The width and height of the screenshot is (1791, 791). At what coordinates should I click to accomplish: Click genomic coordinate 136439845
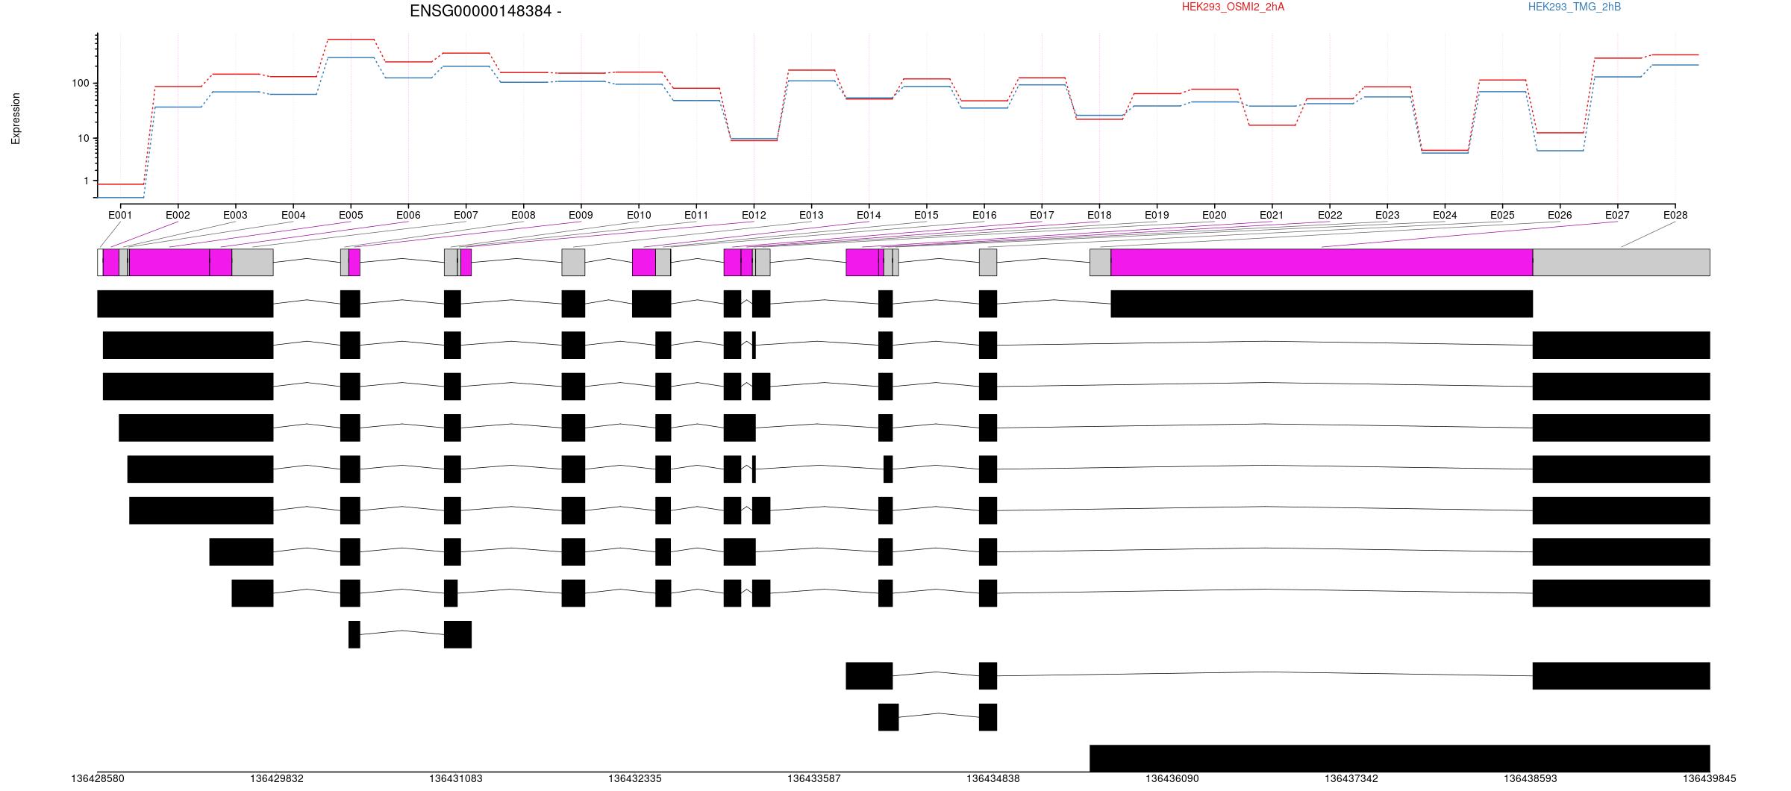click(1710, 779)
